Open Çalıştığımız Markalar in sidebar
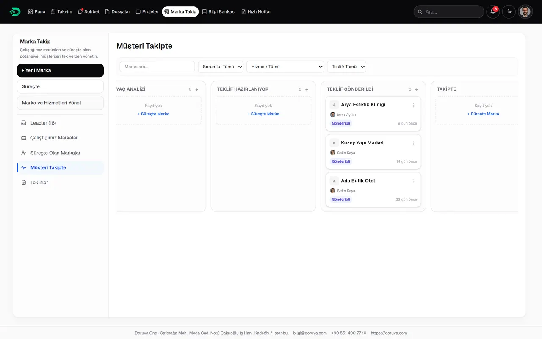 click(60, 138)
